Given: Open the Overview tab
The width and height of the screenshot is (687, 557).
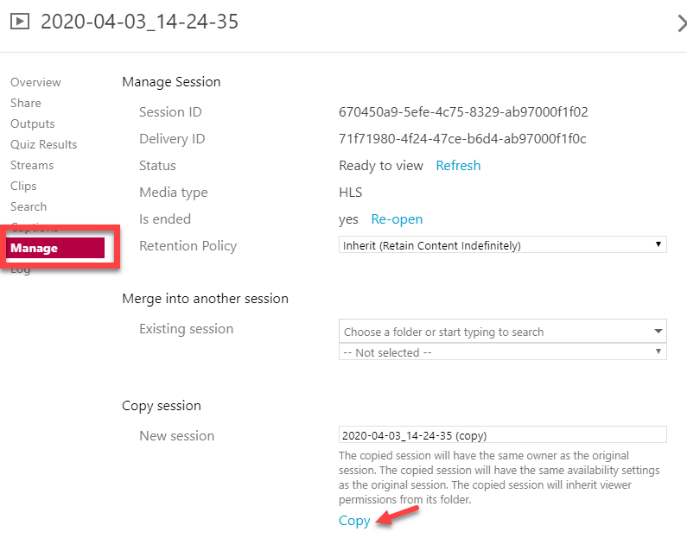Looking at the screenshot, I should [35, 82].
